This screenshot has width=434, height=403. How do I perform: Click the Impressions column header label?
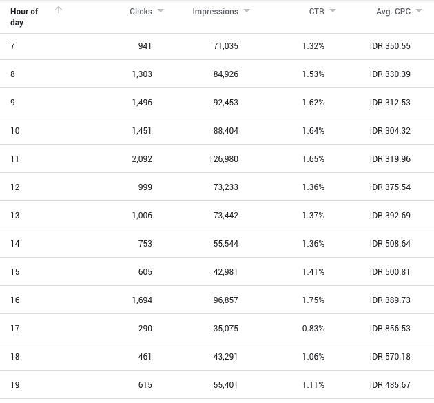[x=216, y=11]
